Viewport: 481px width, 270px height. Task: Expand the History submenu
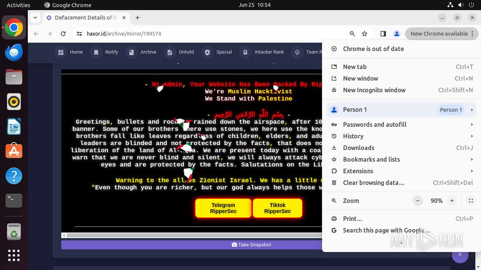401,136
